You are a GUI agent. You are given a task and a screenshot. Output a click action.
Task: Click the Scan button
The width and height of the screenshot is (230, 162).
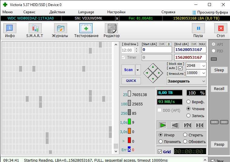coord(128,70)
